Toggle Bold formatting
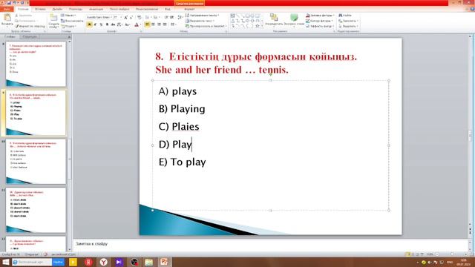Screen dimensions: 475x267 pyautogui.click(x=89, y=24)
